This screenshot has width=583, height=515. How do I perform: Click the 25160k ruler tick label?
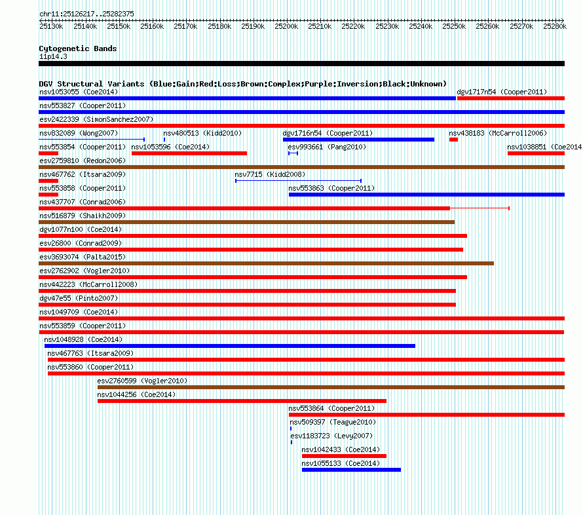pyautogui.click(x=152, y=26)
